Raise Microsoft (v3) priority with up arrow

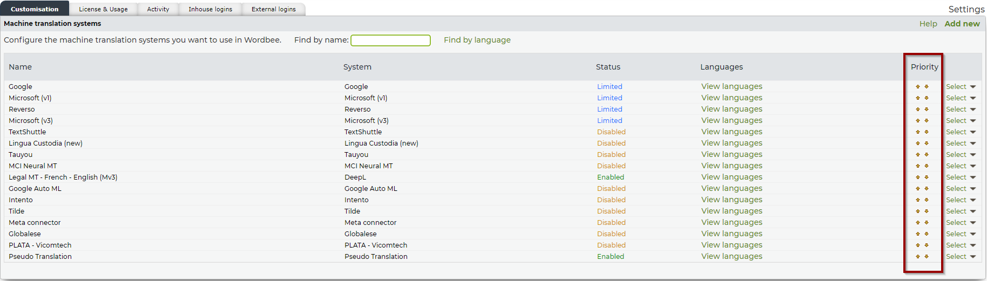[917, 121]
